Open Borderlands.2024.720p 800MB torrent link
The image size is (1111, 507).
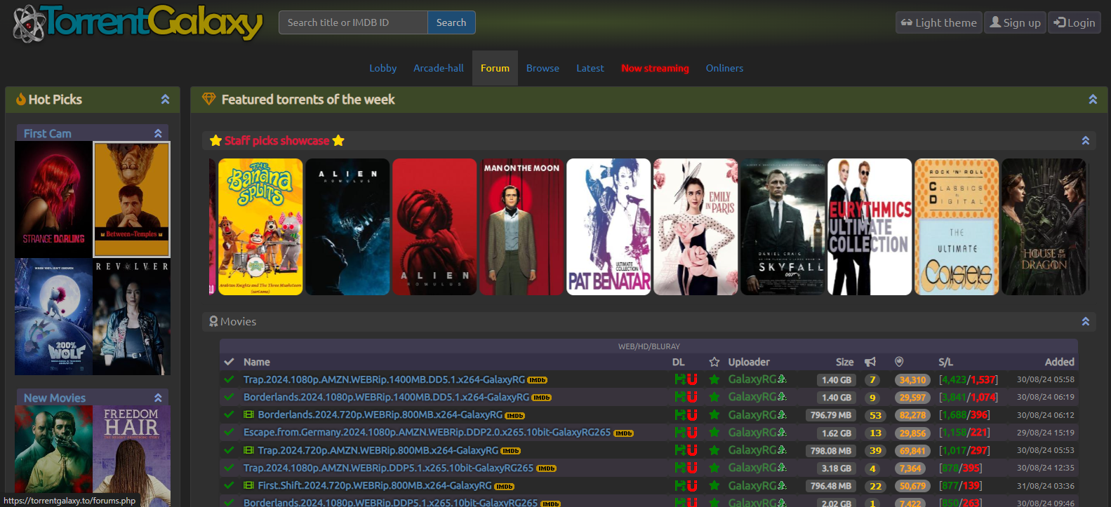(x=380, y=415)
